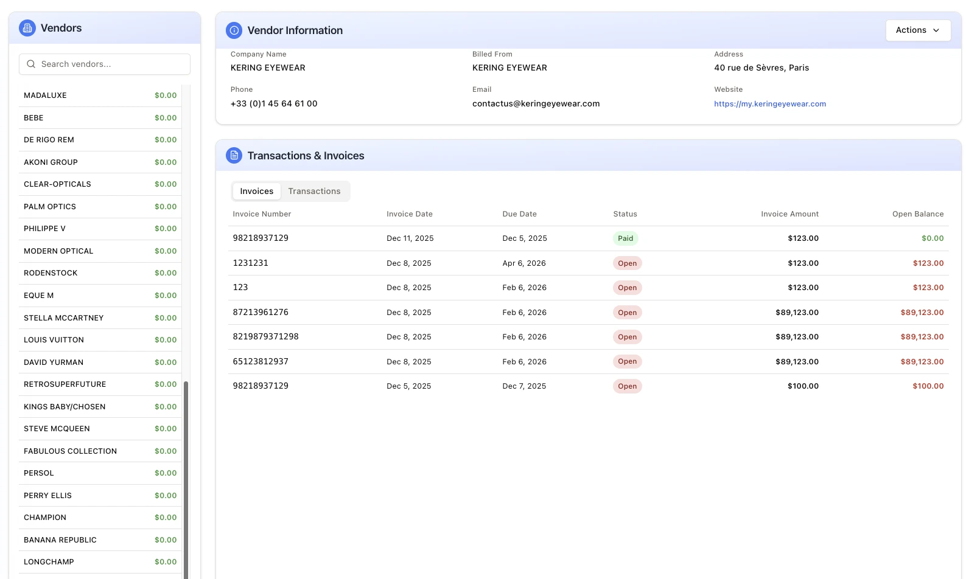The height and width of the screenshot is (579, 966).
Task: Click the Vendor Information info icon
Action: pyautogui.click(x=234, y=30)
